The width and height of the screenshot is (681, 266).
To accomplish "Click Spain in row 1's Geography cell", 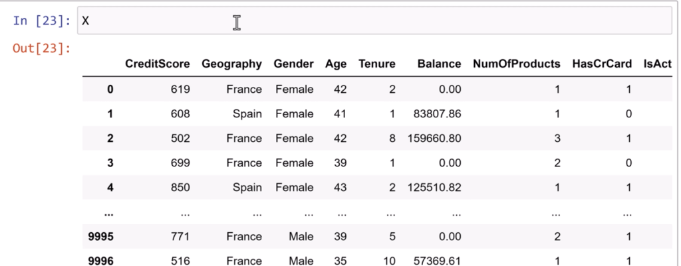I will pos(247,113).
